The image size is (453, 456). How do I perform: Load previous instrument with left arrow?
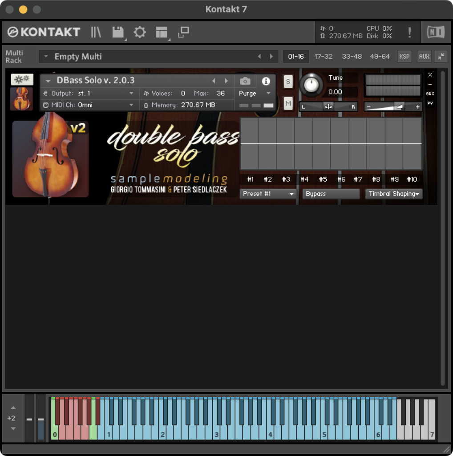214,81
